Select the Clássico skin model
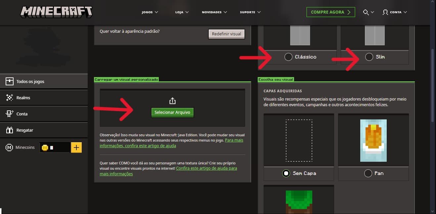Image resolution: width=436 pixels, height=214 pixels. 288,57
